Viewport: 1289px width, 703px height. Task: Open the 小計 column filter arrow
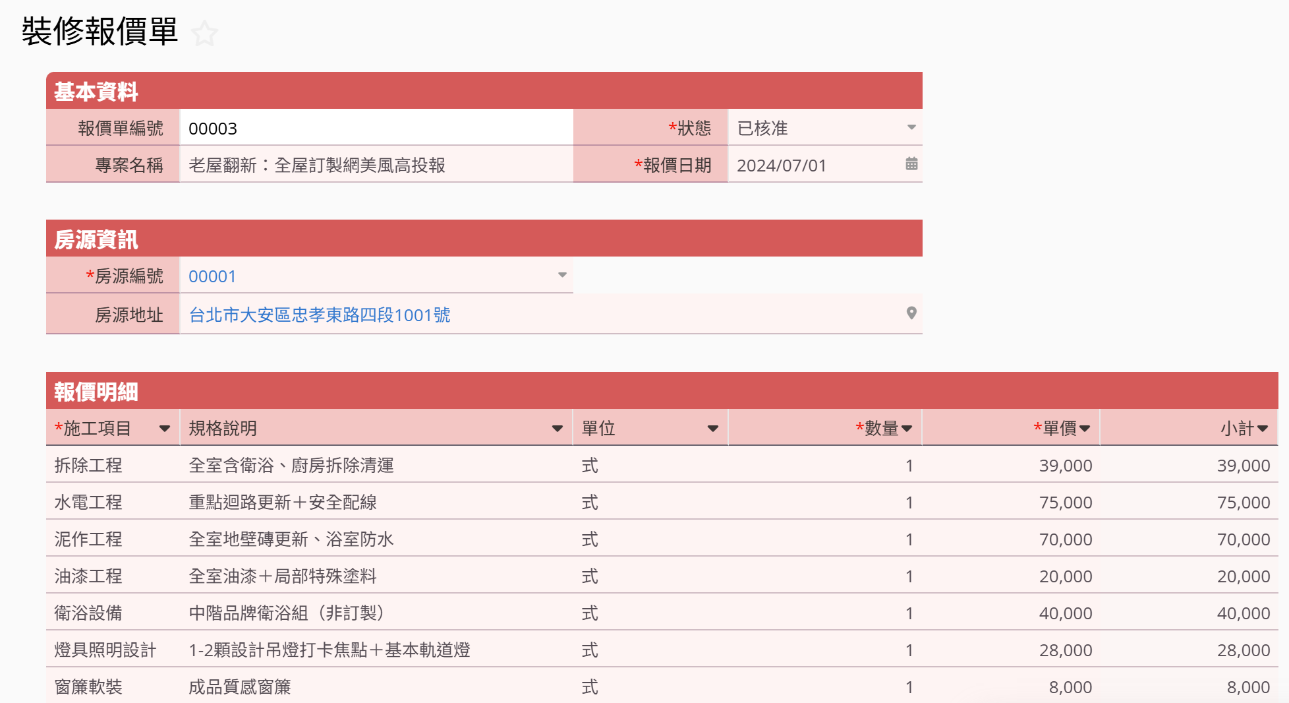(x=1263, y=429)
